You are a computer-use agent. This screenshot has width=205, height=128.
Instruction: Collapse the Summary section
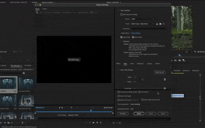tap(122, 41)
